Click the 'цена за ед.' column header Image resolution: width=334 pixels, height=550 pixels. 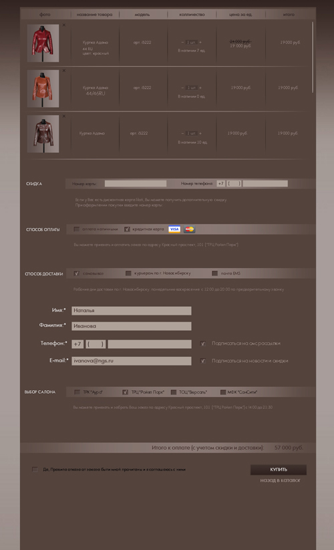click(240, 15)
